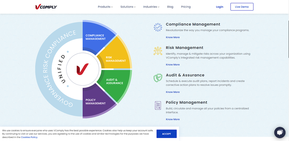This screenshot has width=289, height=141.
Task: Expand the Industries dropdown menu
Action: coord(151,7)
